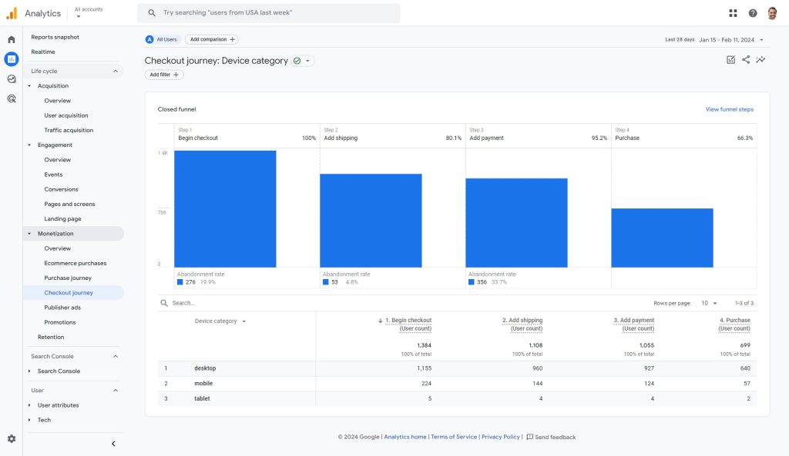Click View funnel steps link
The height and width of the screenshot is (456, 789).
pos(729,109)
